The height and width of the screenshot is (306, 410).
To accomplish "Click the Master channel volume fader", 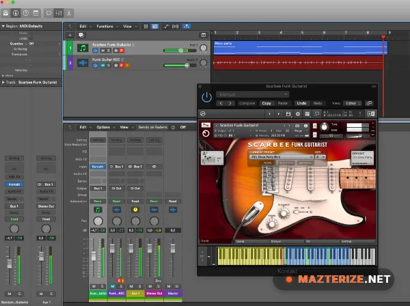I will click(x=173, y=249).
